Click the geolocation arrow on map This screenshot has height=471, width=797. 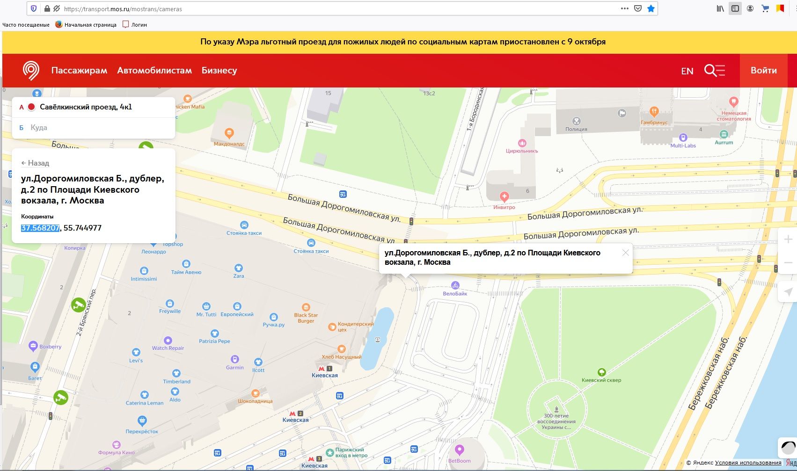[x=788, y=292]
